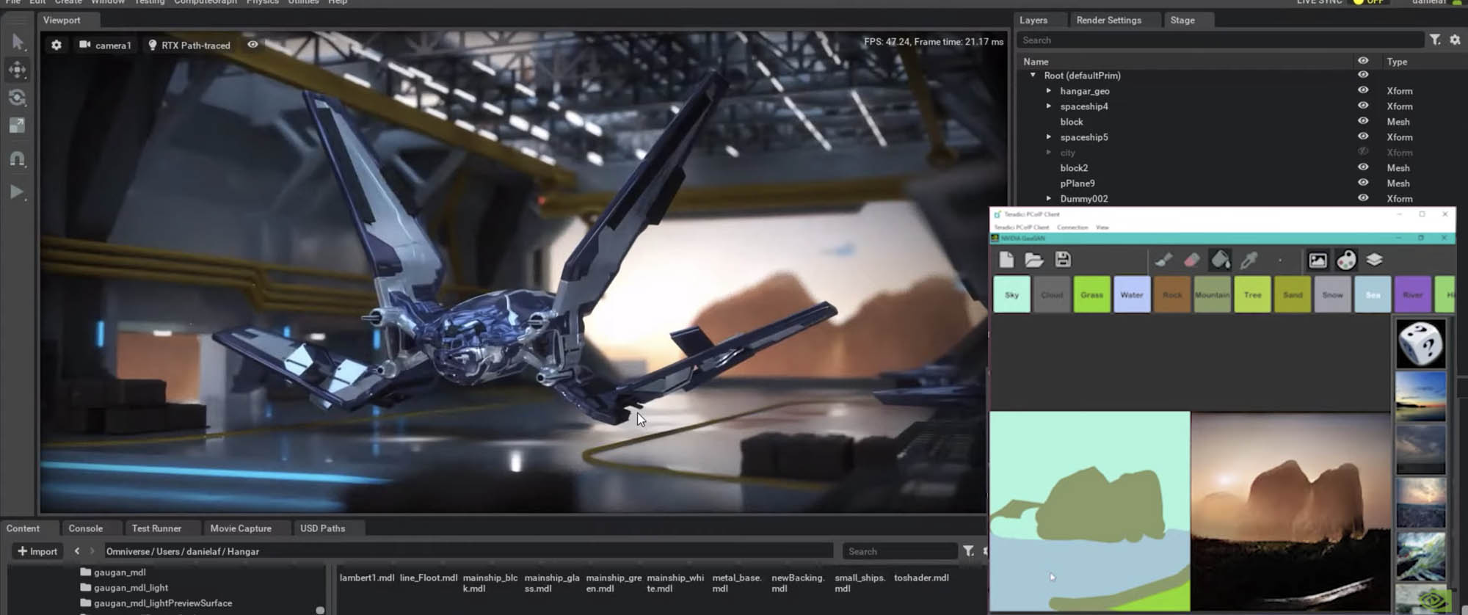Select the eraser tool in GauGAN
Viewport: 1468px width, 615px height.
[x=1192, y=260]
